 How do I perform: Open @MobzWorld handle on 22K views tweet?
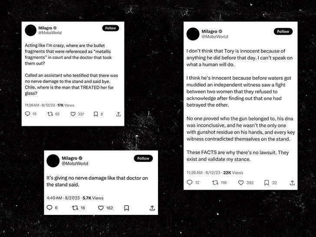click(x=215, y=36)
